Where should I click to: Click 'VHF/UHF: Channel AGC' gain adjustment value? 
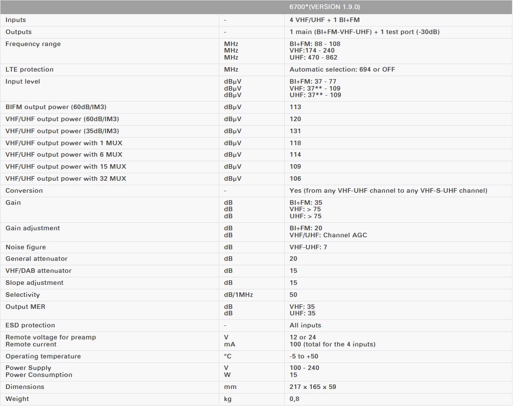[x=328, y=235]
